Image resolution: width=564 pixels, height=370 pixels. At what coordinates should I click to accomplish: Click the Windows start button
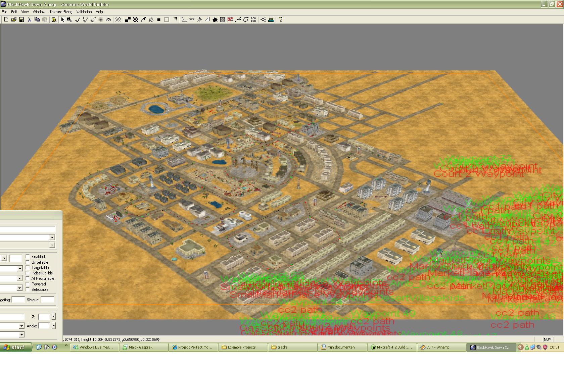point(16,347)
